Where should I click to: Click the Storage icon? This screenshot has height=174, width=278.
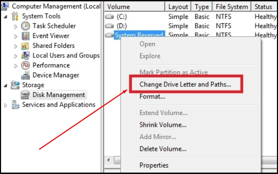click(x=15, y=85)
